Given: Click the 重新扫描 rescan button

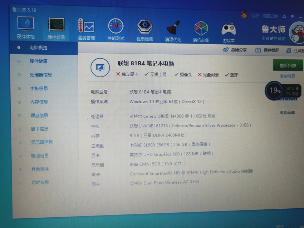Looking at the screenshot, I should pos(288,65).
